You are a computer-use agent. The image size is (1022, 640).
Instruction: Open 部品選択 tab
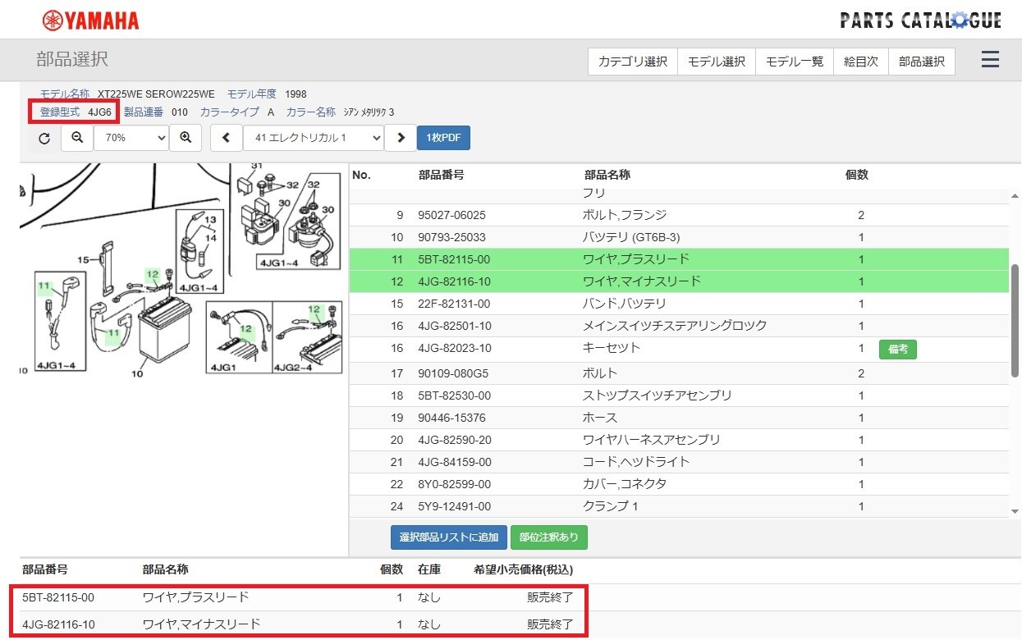922,62
